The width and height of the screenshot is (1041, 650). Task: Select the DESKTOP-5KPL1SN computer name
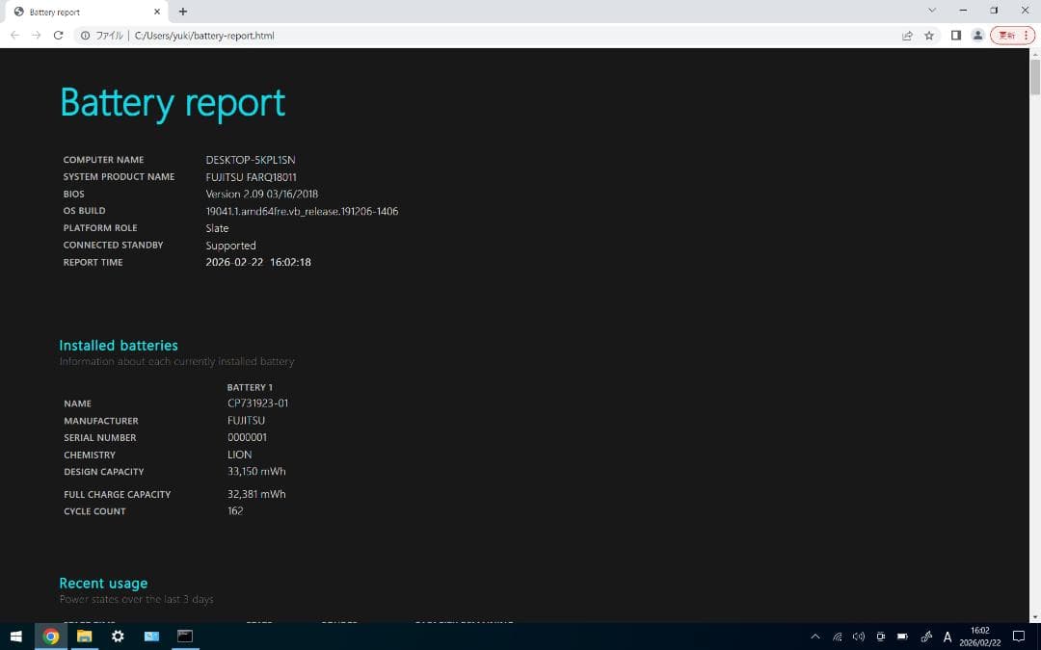[x=251, y=160]
